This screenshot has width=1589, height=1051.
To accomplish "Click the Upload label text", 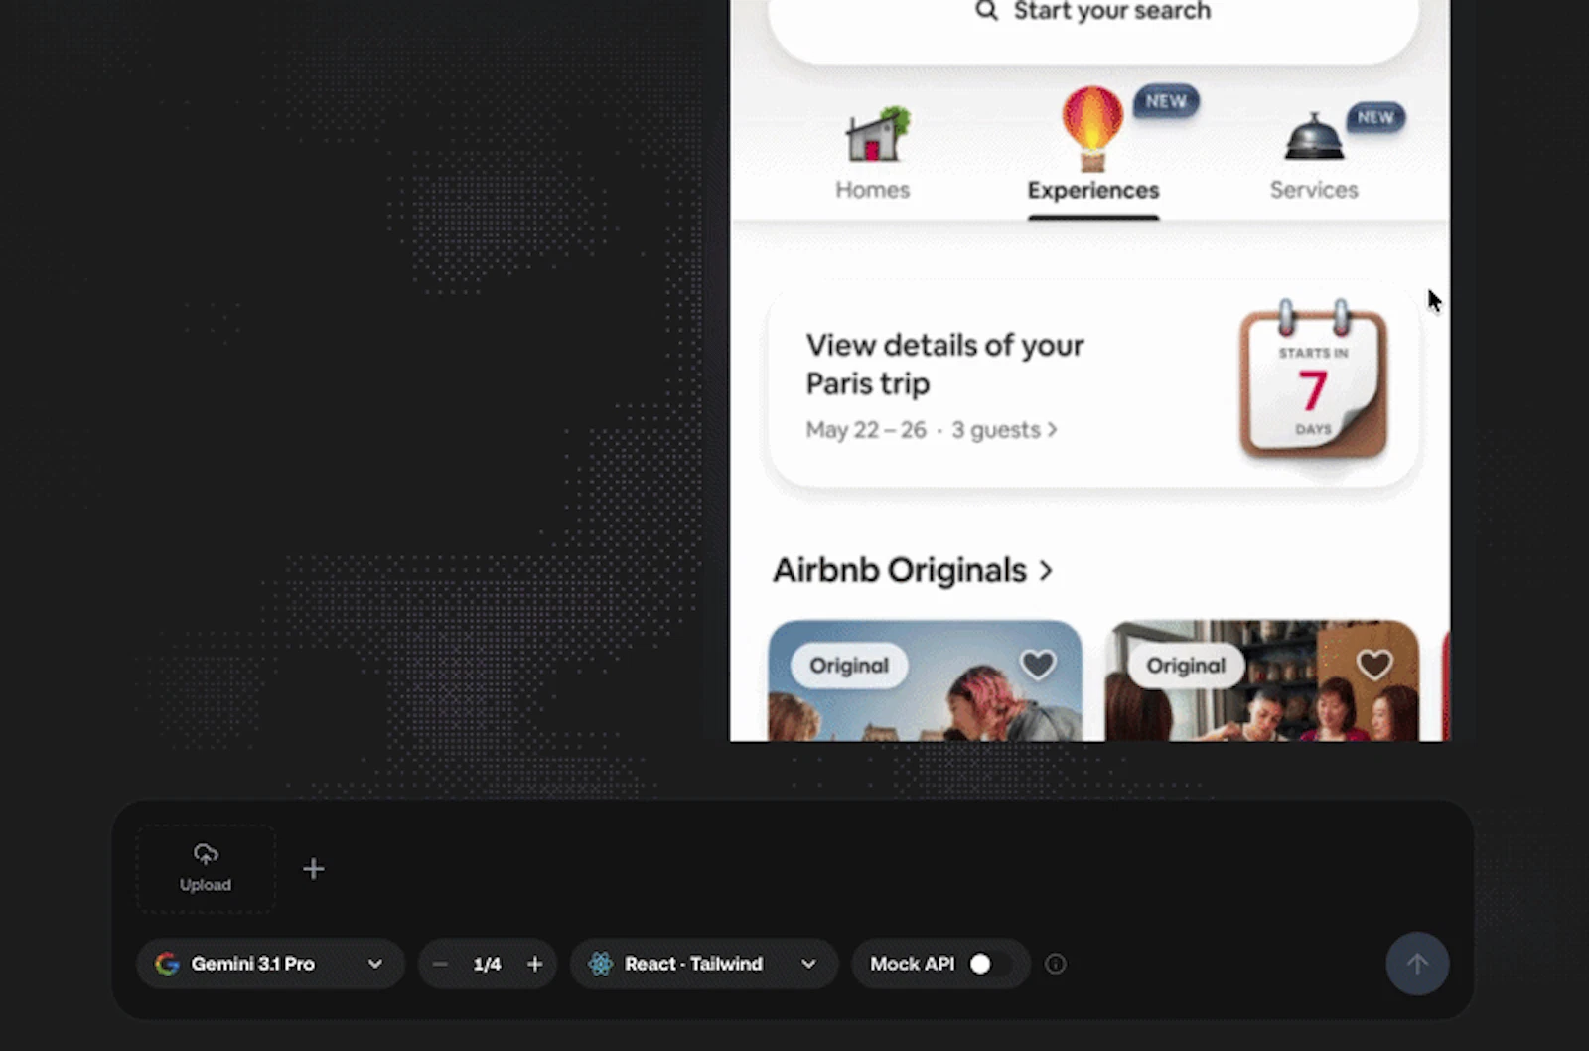I will 206,885.
